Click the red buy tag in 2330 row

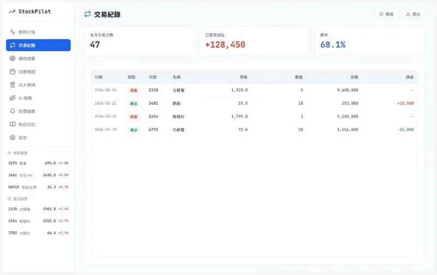pos(133,91)
